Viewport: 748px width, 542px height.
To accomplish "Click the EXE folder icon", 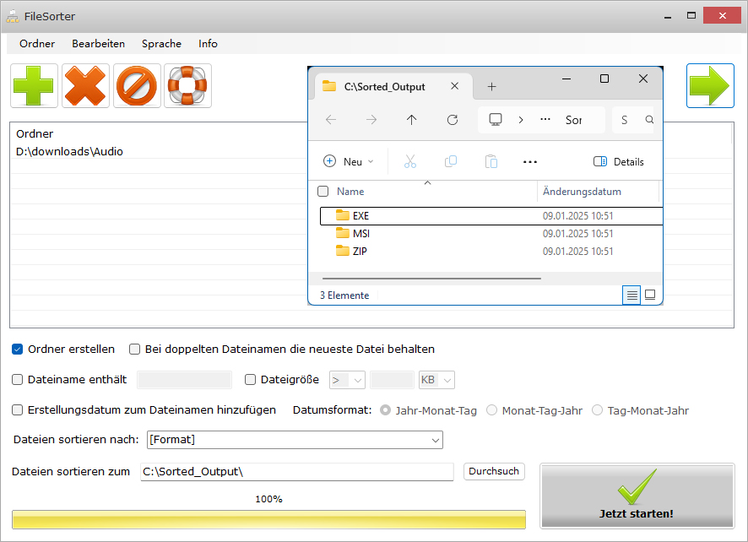I will pyautogui.click(x=343, y=215).
